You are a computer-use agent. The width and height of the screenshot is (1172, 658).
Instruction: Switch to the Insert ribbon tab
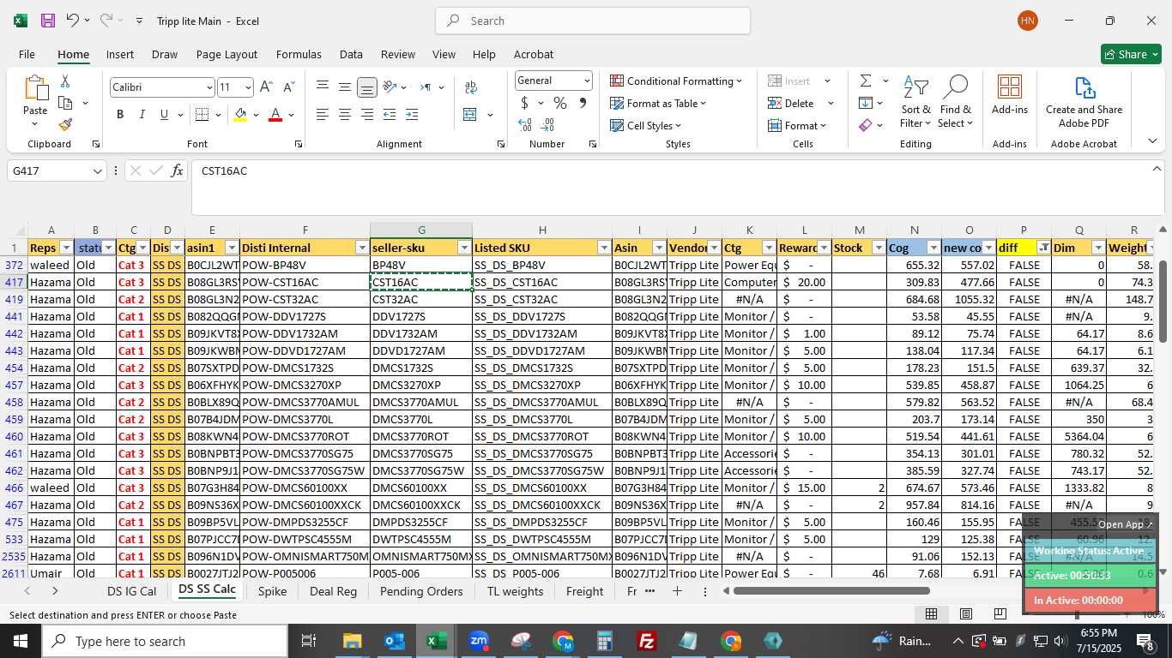pyautogui.click(x=120, y=54)
